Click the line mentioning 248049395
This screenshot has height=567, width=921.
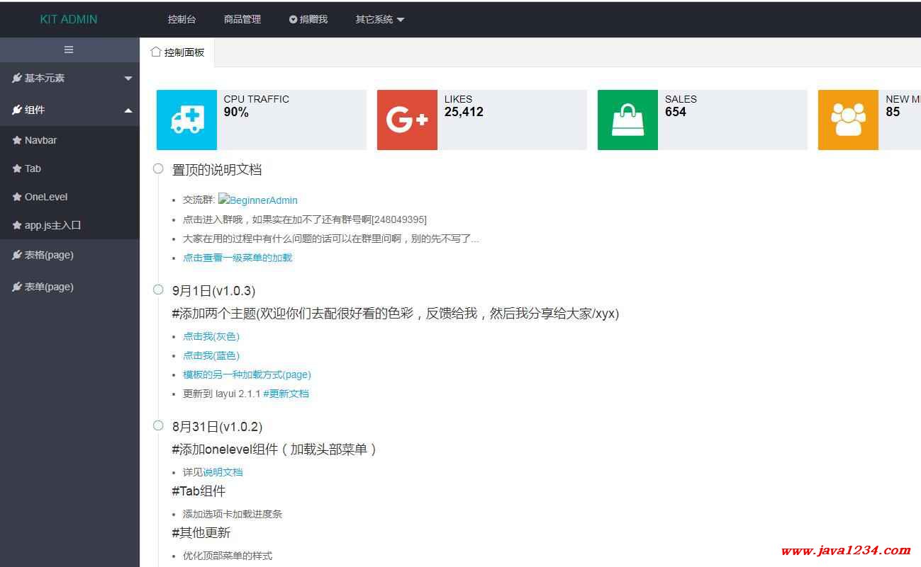(x=305, y=219)
